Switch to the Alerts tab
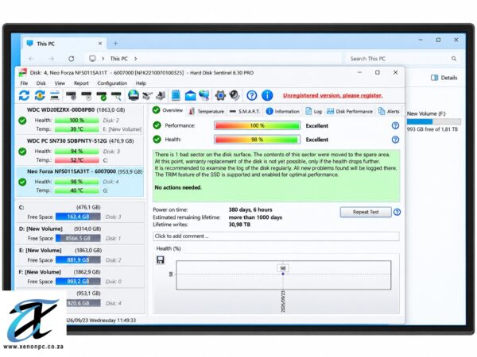The image size is (477, 357). coord(389,111)
